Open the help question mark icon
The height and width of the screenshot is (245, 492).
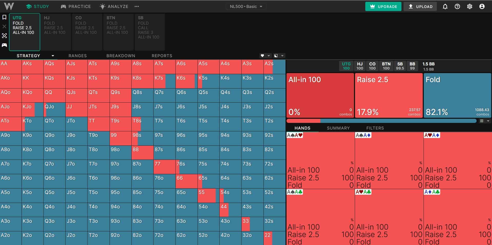457,7
